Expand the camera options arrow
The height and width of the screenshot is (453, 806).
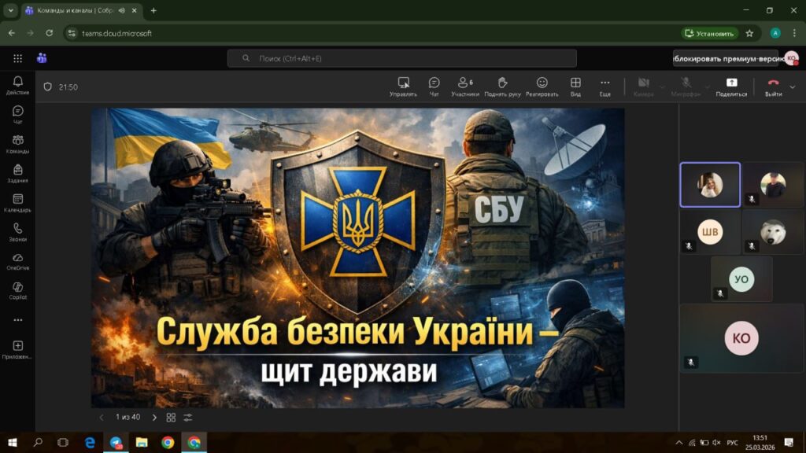coord(662,87)
